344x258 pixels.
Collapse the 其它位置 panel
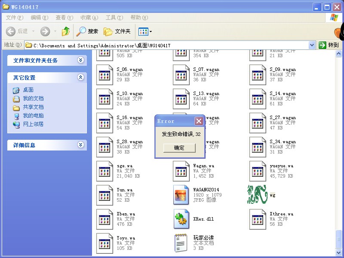[x=80, y=77]
